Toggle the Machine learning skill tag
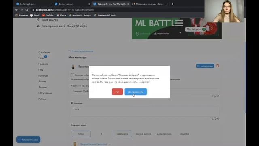The width and height of the screenshot is (259, 146). (x=143, y=134)
